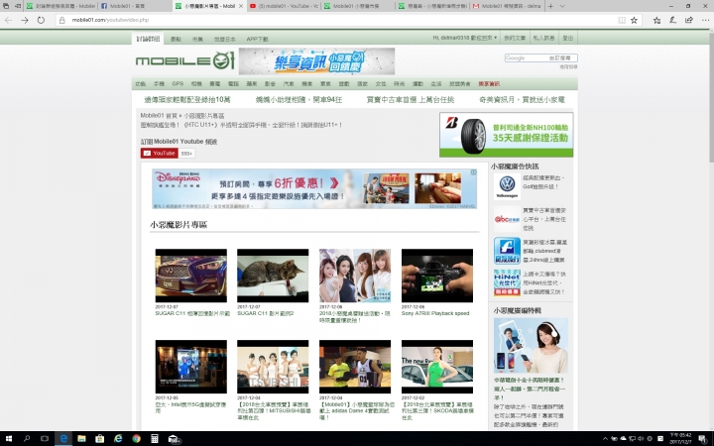Open Calculator from the taskbar
This screenshot has width=714, height=446.
tap(155, 439)
